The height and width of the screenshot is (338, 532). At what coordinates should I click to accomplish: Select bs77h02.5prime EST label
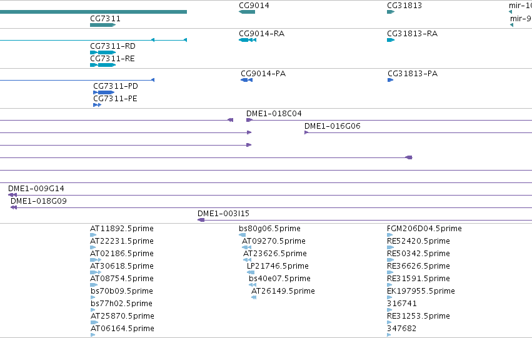pos(121,304)
